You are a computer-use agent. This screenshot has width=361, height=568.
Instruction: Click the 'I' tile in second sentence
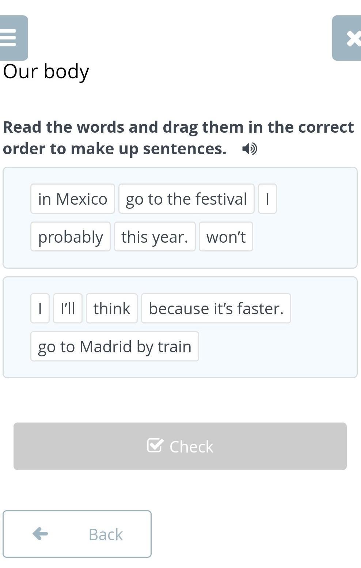pos(40,308)
